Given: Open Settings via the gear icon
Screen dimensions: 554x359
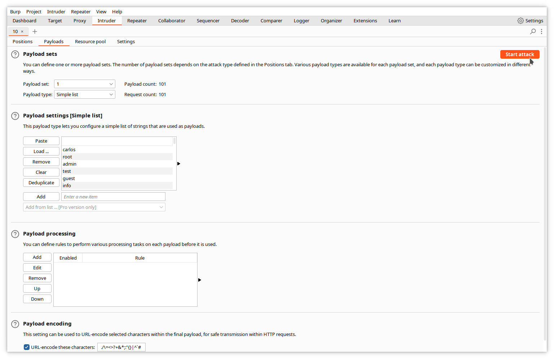Looking at the screenshot, I should tap(520, 21).
